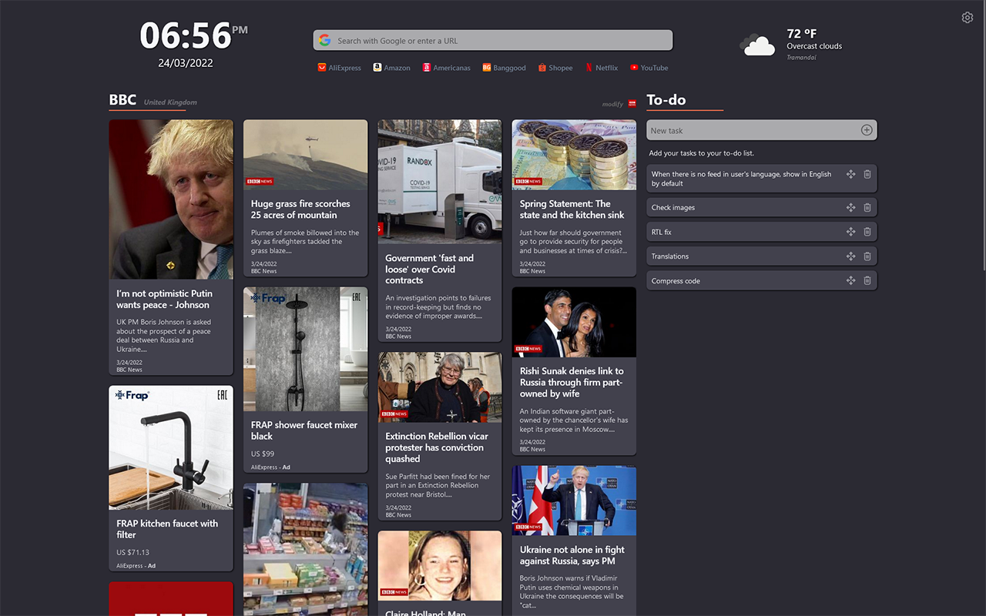Open the Claire Holland portrait thumbnail
The height and width of the screenshot is (616, 986).
pyautogui.click(x=440, y=566)
